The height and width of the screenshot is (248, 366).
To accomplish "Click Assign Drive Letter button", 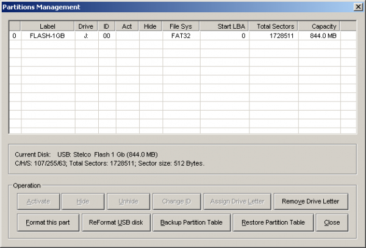I will pyautogui.click(x=237, y=201).
